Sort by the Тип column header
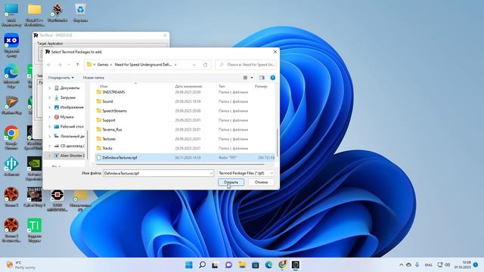 [x=222, y=86]
